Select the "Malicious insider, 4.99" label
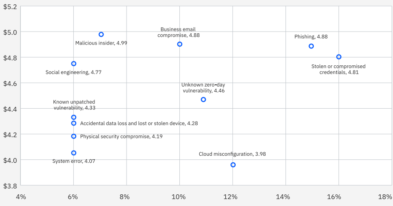 pos(101,43)
